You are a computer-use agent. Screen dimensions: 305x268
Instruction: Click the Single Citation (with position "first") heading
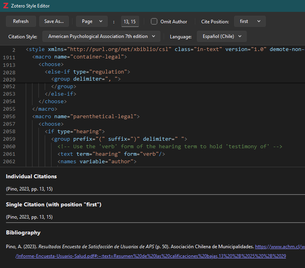pyautogui.click(x=54, y=204)
